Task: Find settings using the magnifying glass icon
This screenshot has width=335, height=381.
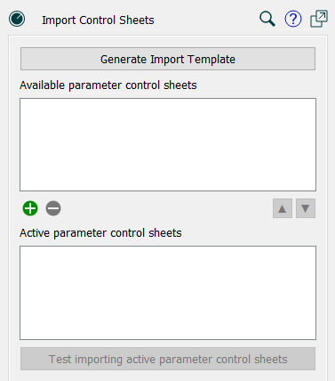Action: 267,20
